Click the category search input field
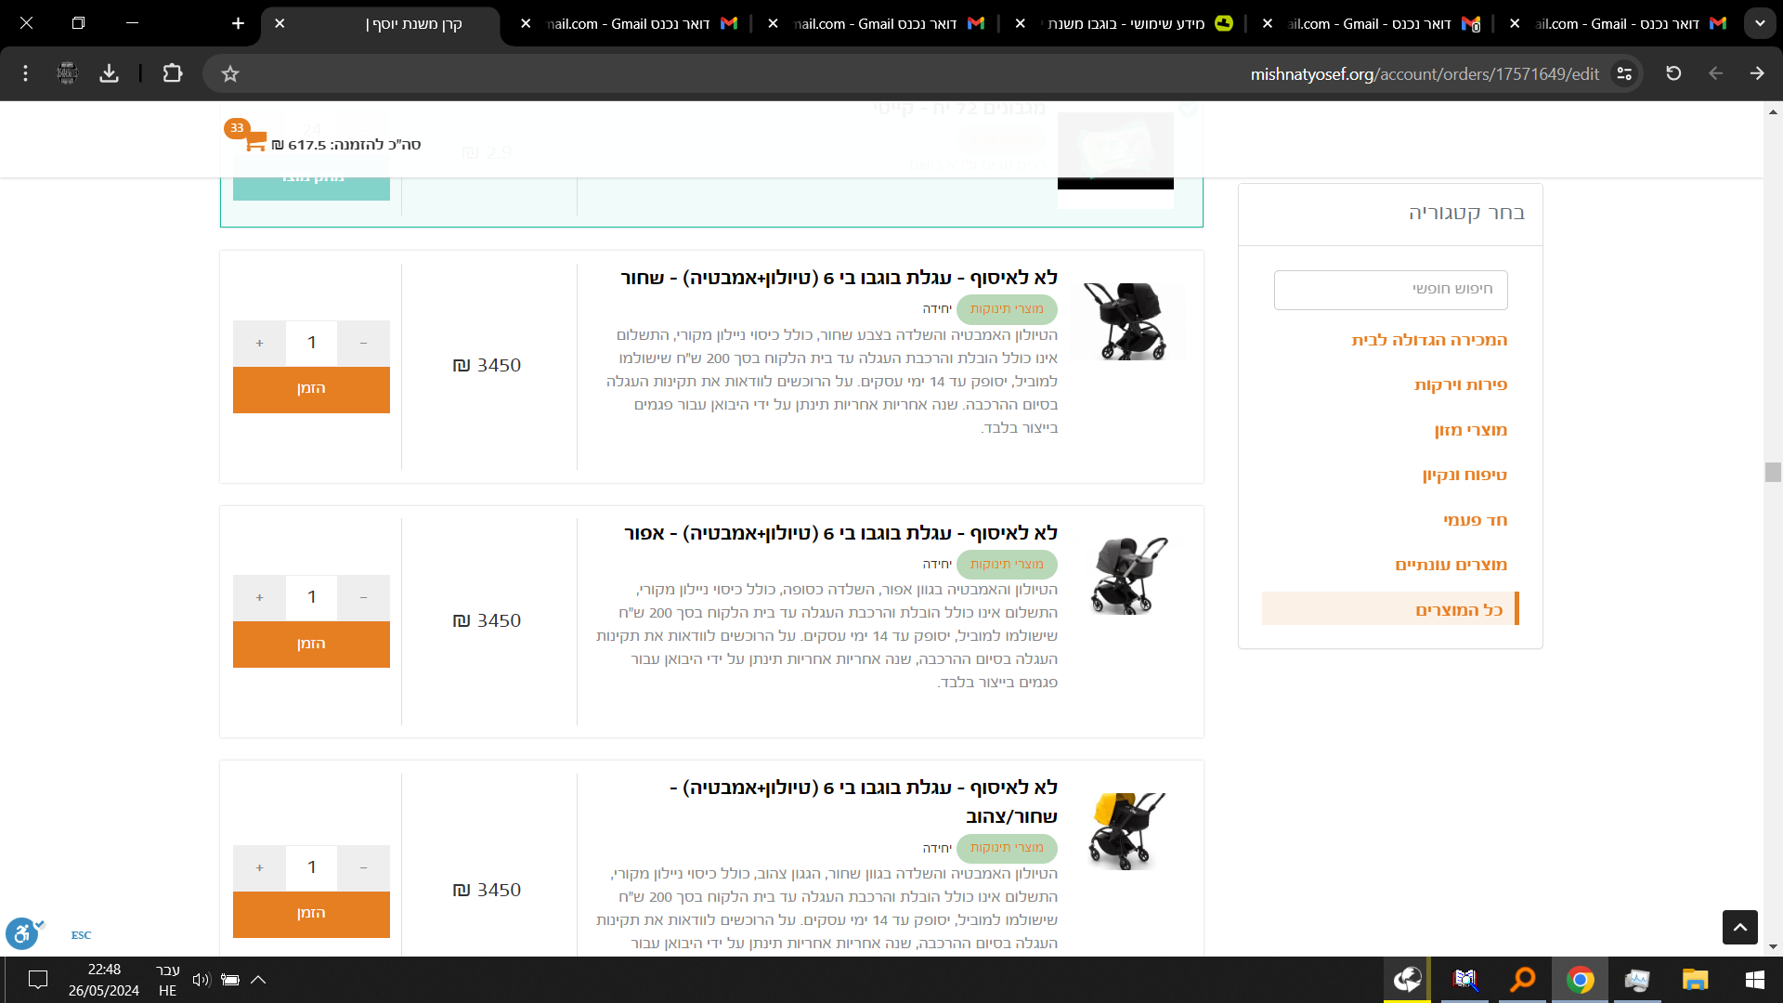This screenshot has width=1783, height=1003. click(1390, 289)
